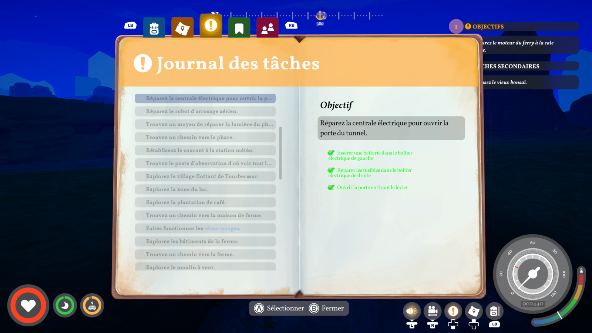Select task 'Explorez le village flottant de Tourbecœur'
The height and width of the screenshot is (333, 592).
(x=205, y=176)
